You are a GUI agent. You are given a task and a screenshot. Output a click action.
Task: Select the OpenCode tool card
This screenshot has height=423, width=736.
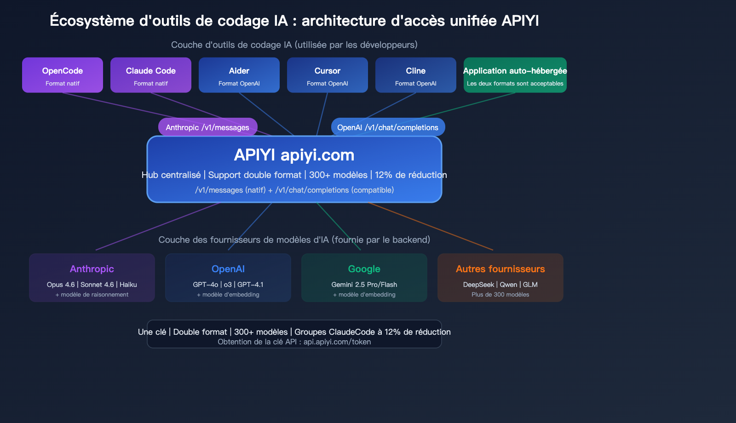tap(62, 75)
